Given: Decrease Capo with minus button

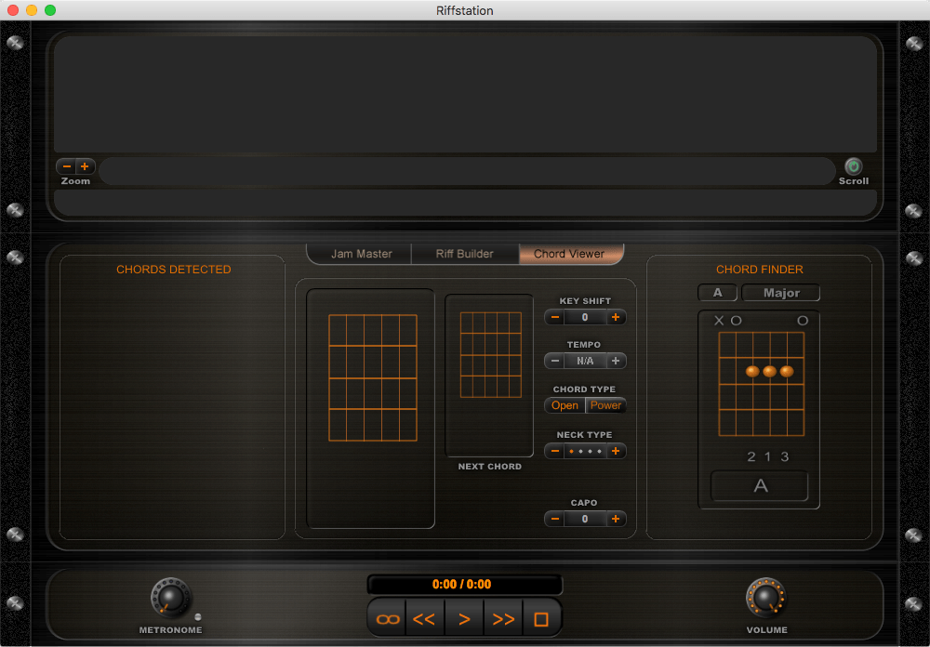Looking at the screenshot, I should click(x=555, y=519).
